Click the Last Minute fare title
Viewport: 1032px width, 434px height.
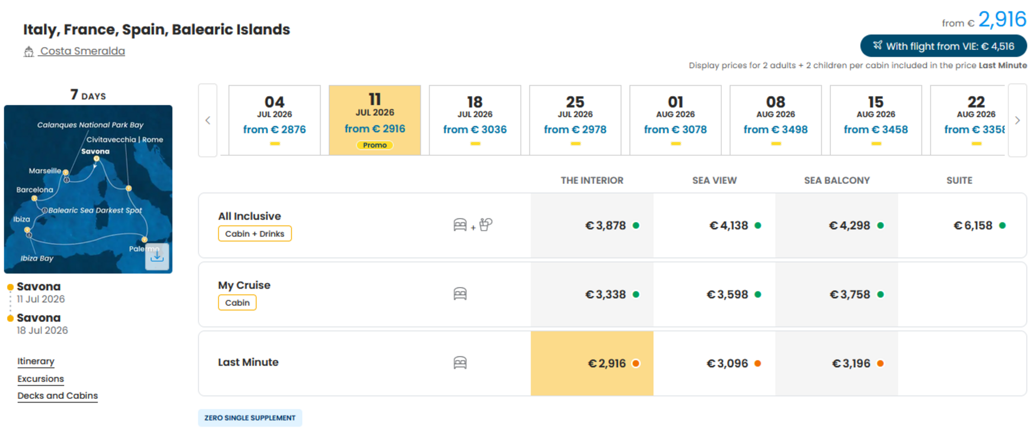[248, 362]
